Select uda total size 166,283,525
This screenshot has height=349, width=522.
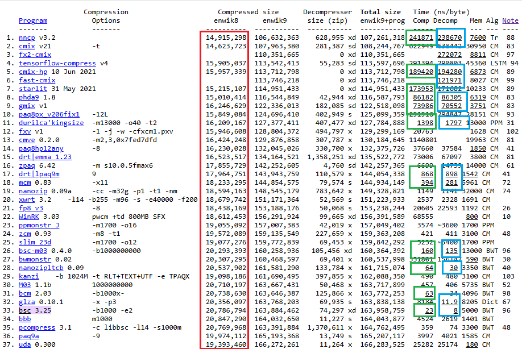point(383,344)
